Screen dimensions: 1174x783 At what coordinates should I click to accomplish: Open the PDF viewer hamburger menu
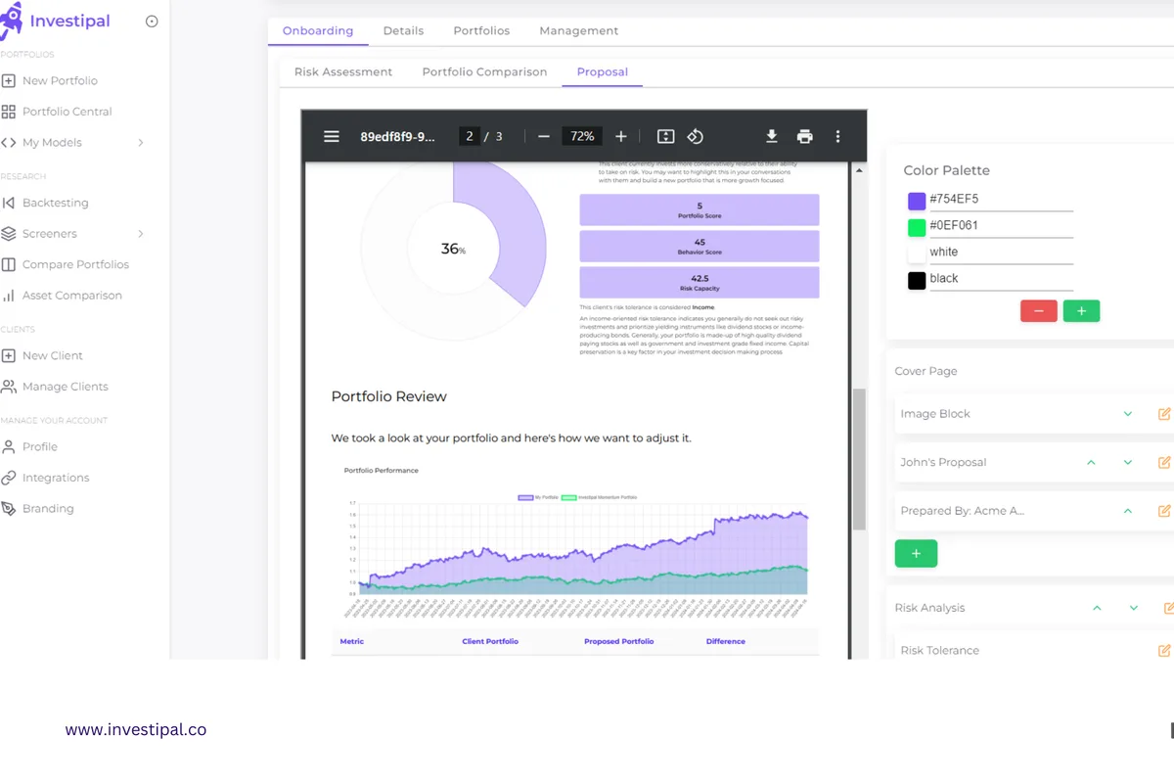point(332,136)
